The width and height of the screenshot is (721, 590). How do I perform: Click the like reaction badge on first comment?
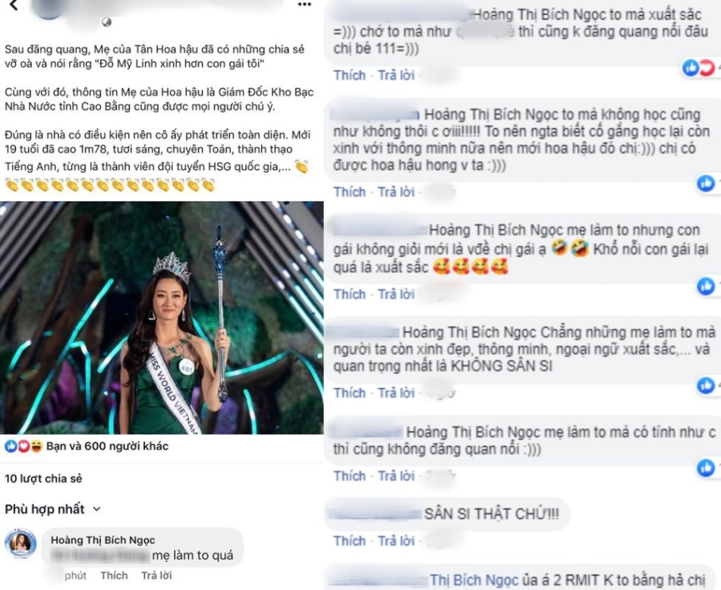[691, 68]
